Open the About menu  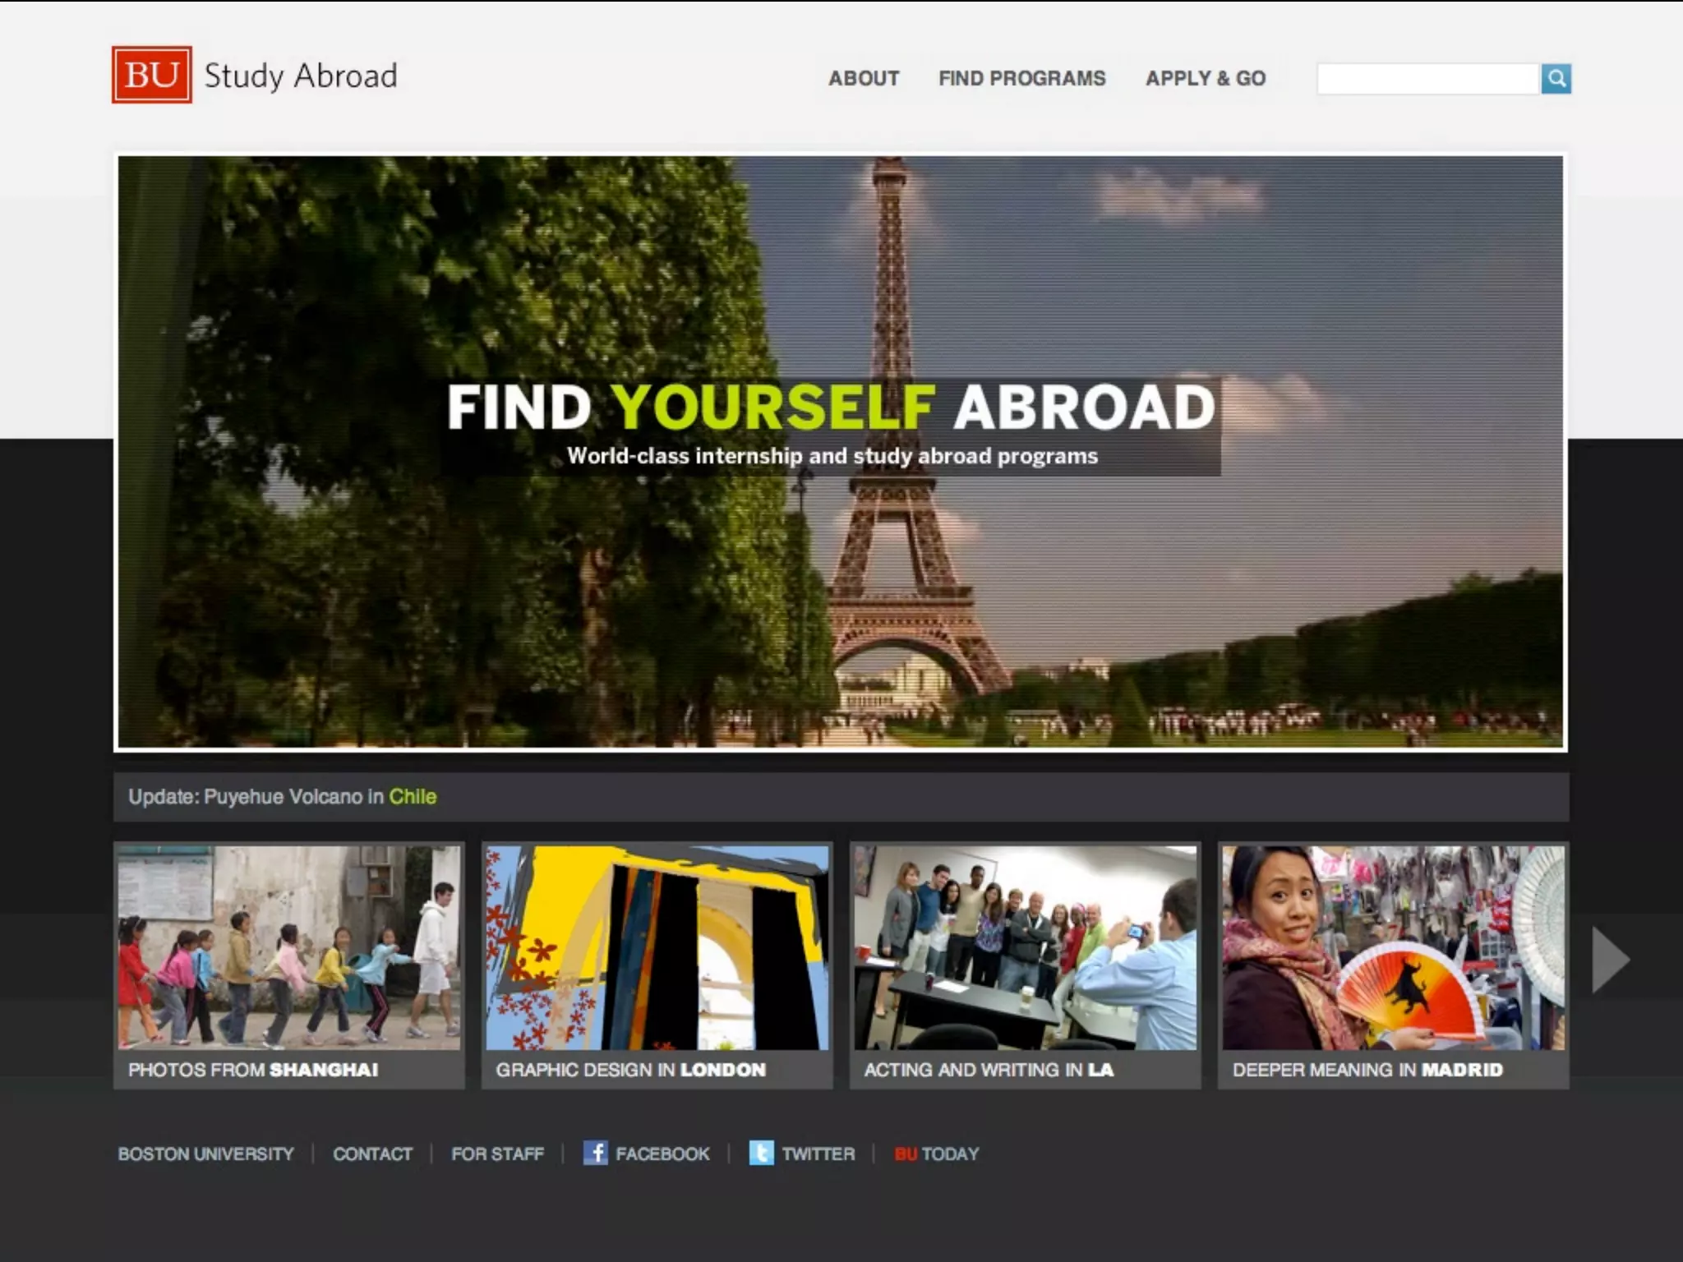[863, 78]
